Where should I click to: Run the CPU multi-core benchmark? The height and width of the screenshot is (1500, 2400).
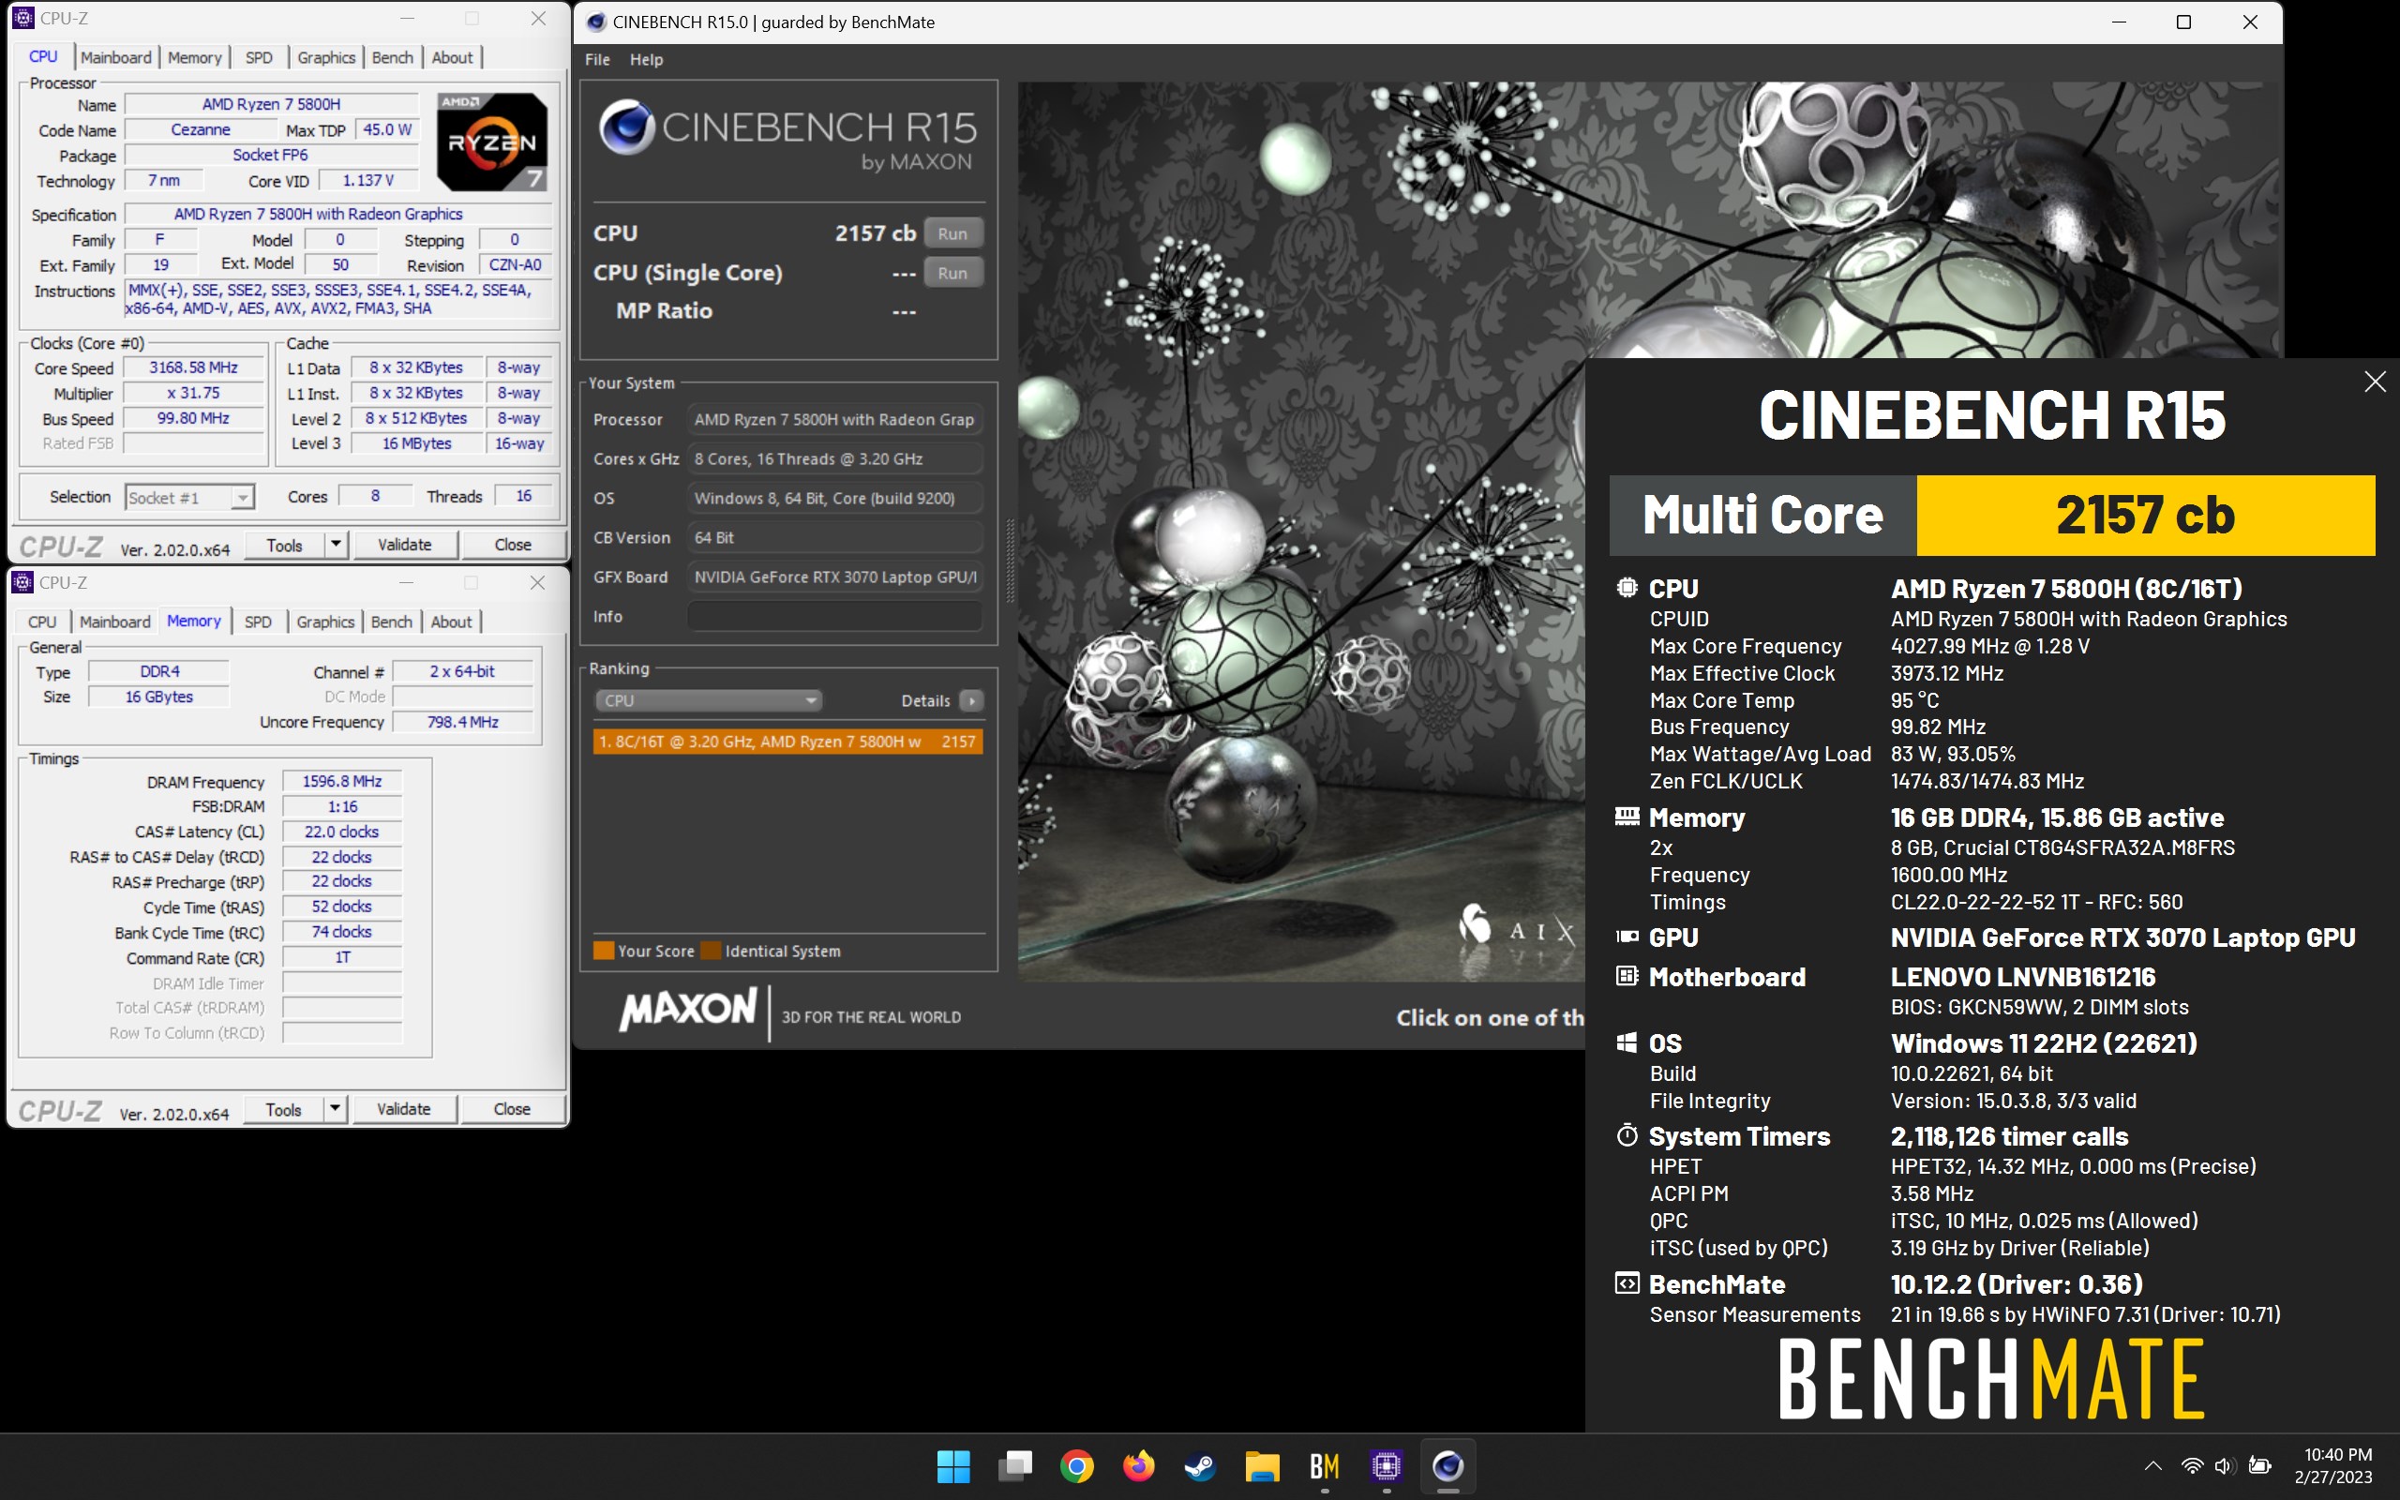click(953, 234)
